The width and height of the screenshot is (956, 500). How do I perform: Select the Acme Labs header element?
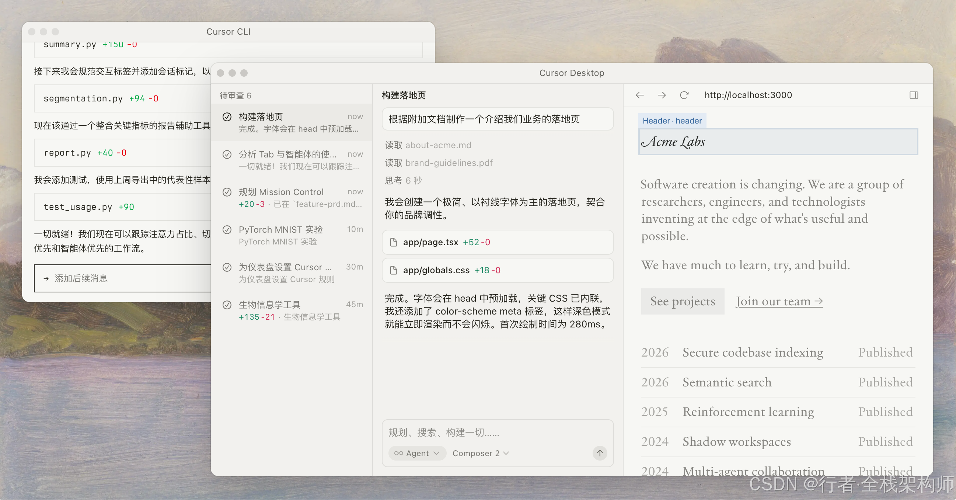pyautogui.click(x=778, y=142)
